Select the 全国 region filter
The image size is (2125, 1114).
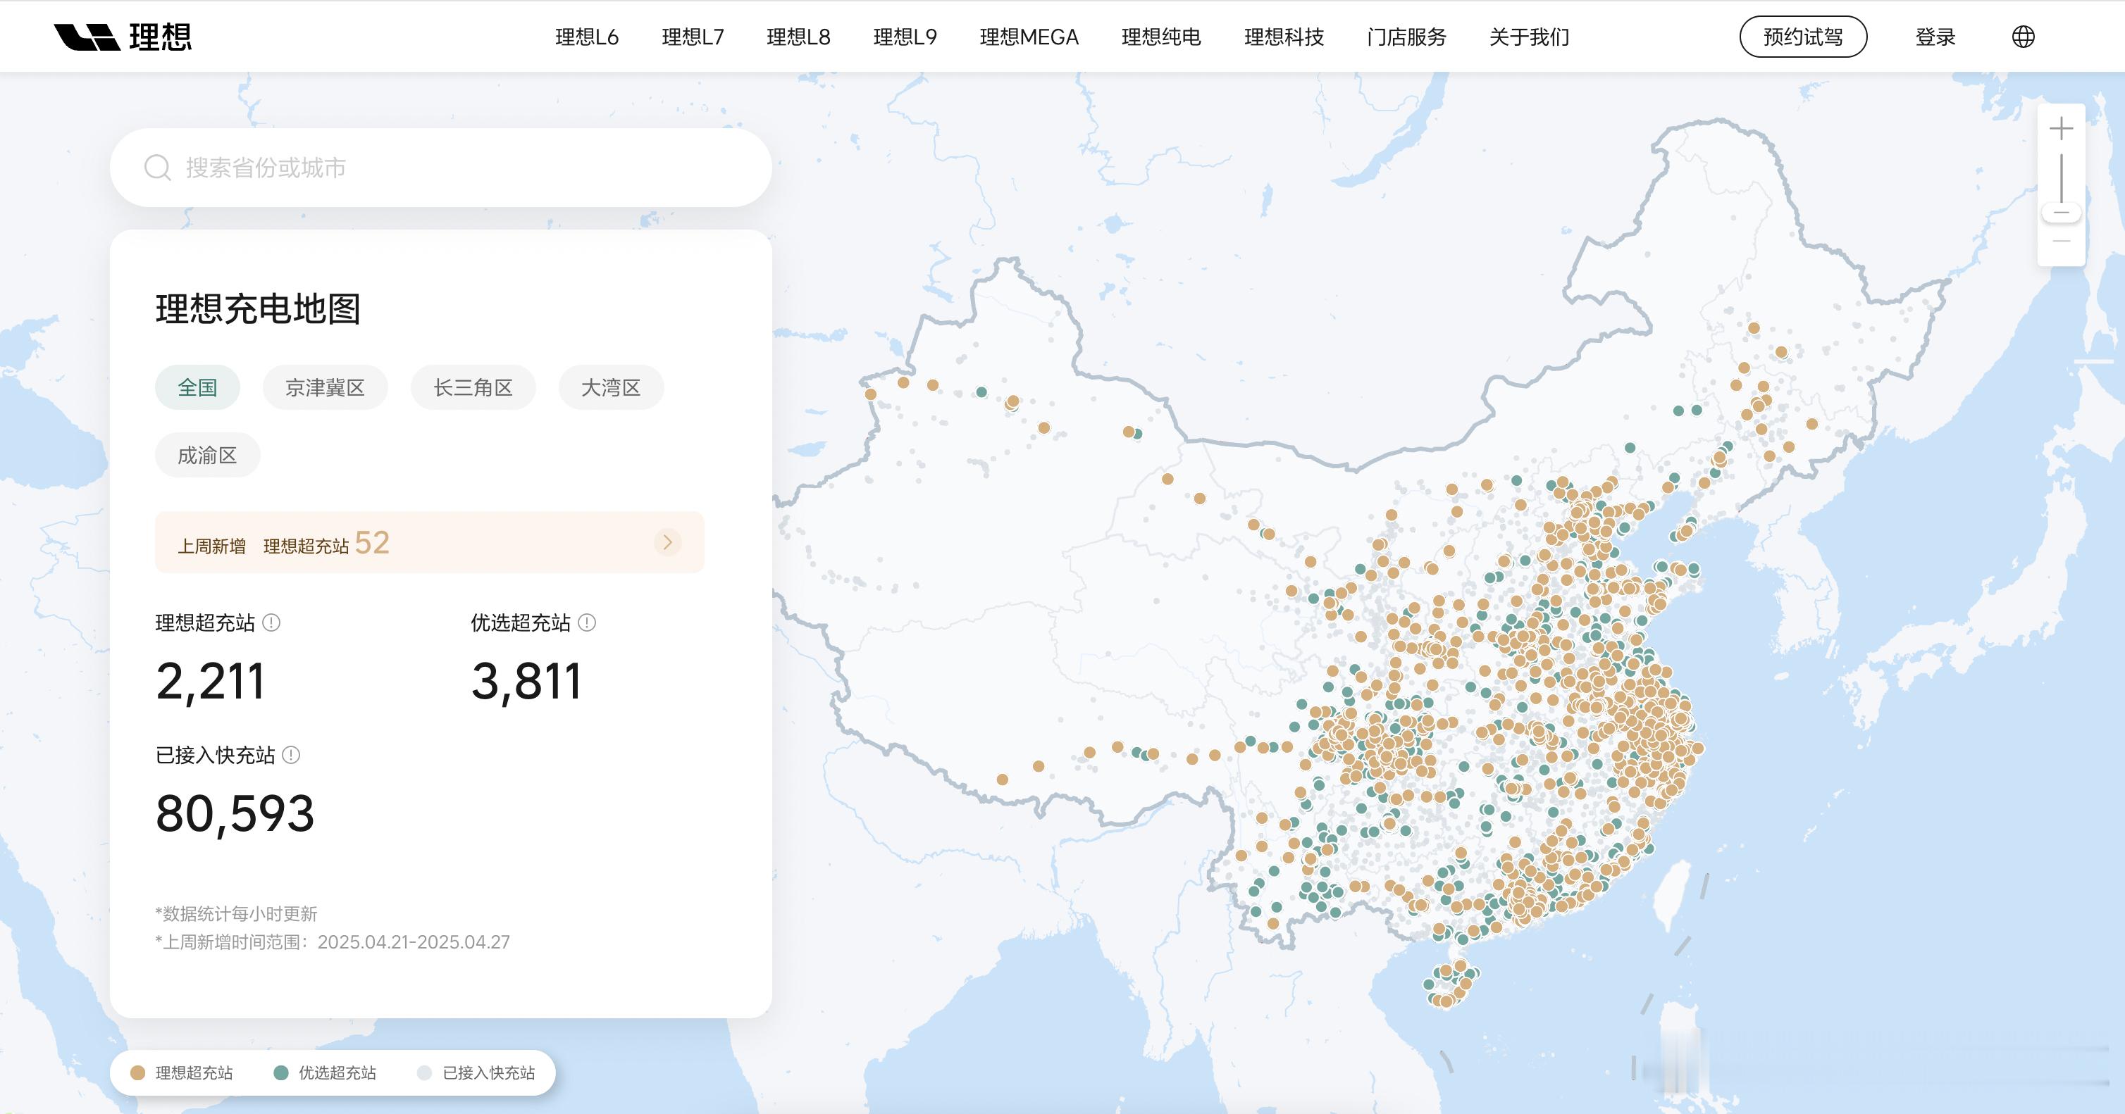[x=197, y=387]
